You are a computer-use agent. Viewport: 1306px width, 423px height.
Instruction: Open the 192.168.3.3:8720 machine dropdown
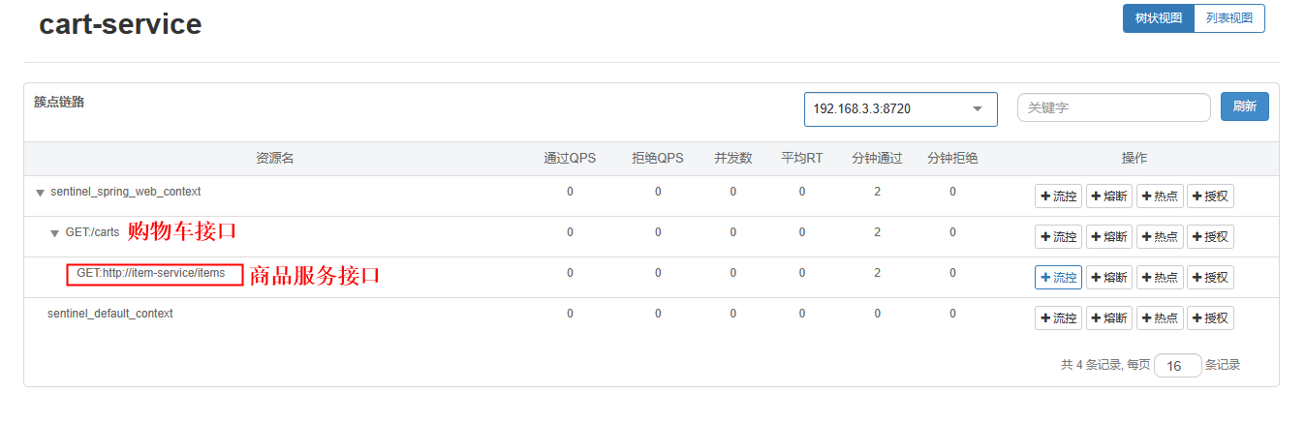(x=900, y=109)
